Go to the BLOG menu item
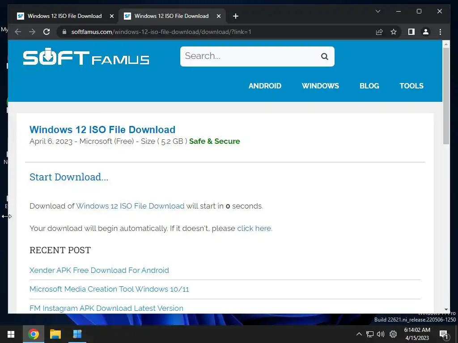Screen dimensions: 458x343 (369, 86)
